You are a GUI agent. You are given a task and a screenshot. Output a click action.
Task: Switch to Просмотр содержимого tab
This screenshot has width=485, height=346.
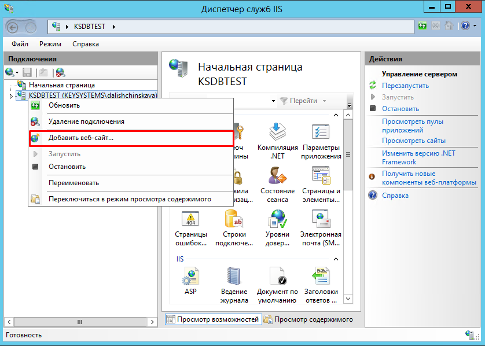(x=308, y=319)
